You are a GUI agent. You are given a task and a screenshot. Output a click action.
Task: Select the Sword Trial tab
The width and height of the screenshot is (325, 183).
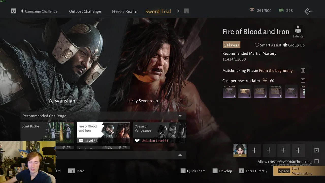pyautogui.click(x=158, y=11)
